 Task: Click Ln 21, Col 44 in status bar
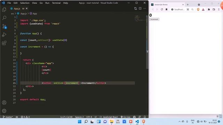66,117
